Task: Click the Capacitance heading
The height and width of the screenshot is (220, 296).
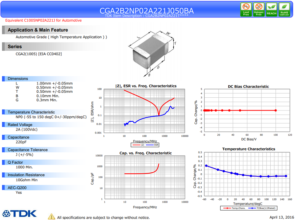Action: [18, 137]
